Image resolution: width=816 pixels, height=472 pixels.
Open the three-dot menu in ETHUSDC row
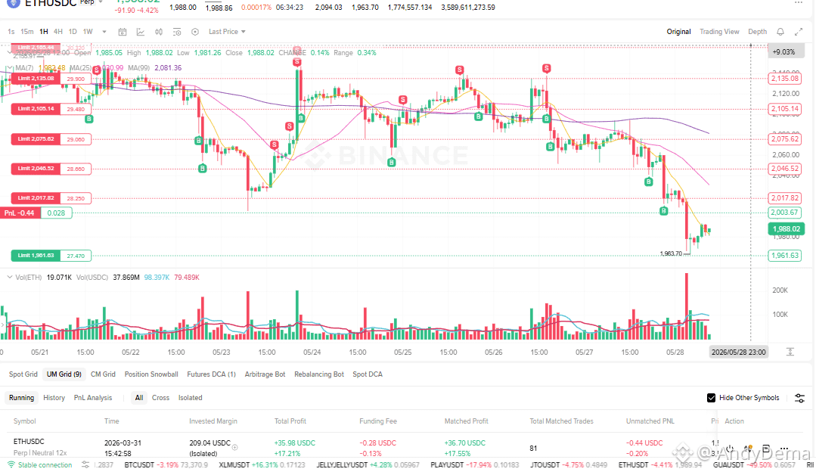tap(783, 449)
